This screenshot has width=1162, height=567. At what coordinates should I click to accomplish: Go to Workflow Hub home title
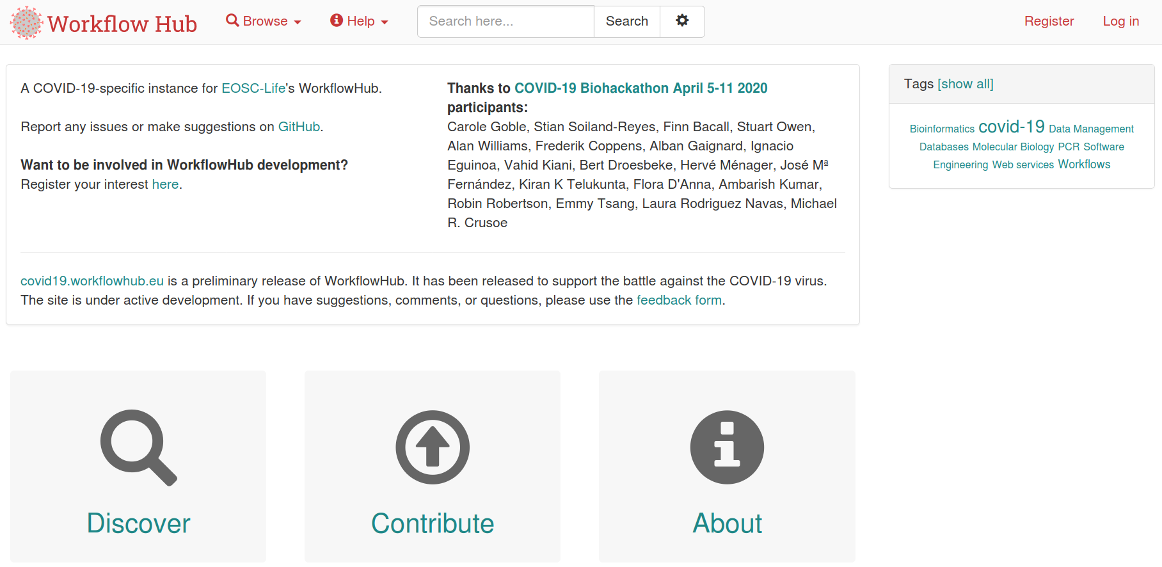pos(122,24)
